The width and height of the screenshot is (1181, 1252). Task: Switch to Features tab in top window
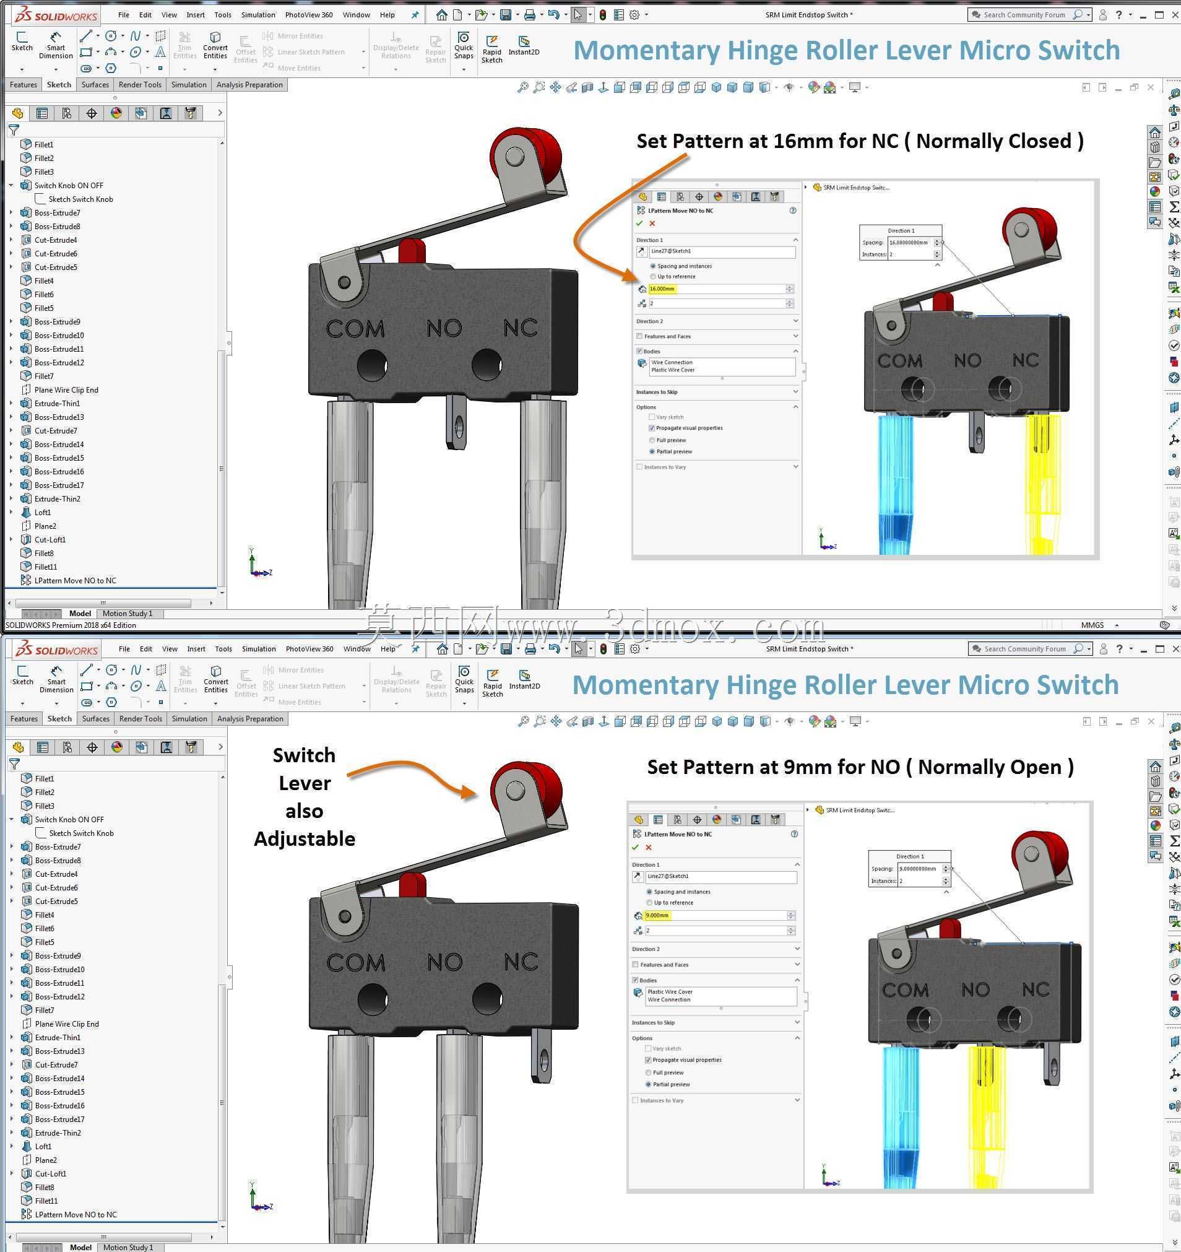24,84
